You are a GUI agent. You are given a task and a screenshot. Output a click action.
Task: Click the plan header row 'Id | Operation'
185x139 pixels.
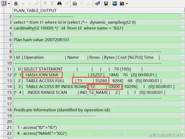tap(97, 57)
